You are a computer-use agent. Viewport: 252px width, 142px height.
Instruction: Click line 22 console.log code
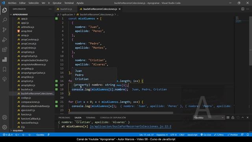click(94, 106)
